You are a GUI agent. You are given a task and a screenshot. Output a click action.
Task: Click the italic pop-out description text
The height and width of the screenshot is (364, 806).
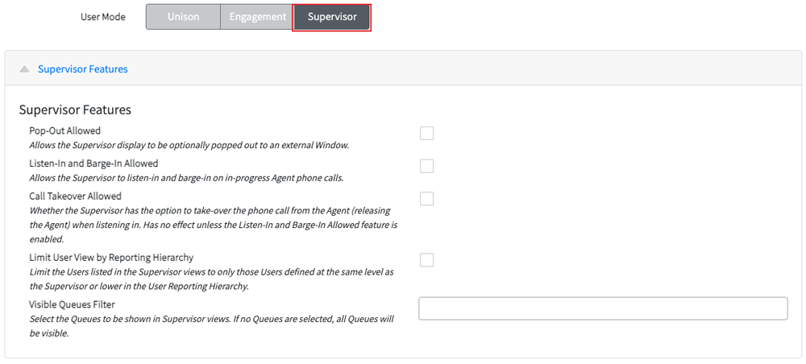(x=189, y=145)
